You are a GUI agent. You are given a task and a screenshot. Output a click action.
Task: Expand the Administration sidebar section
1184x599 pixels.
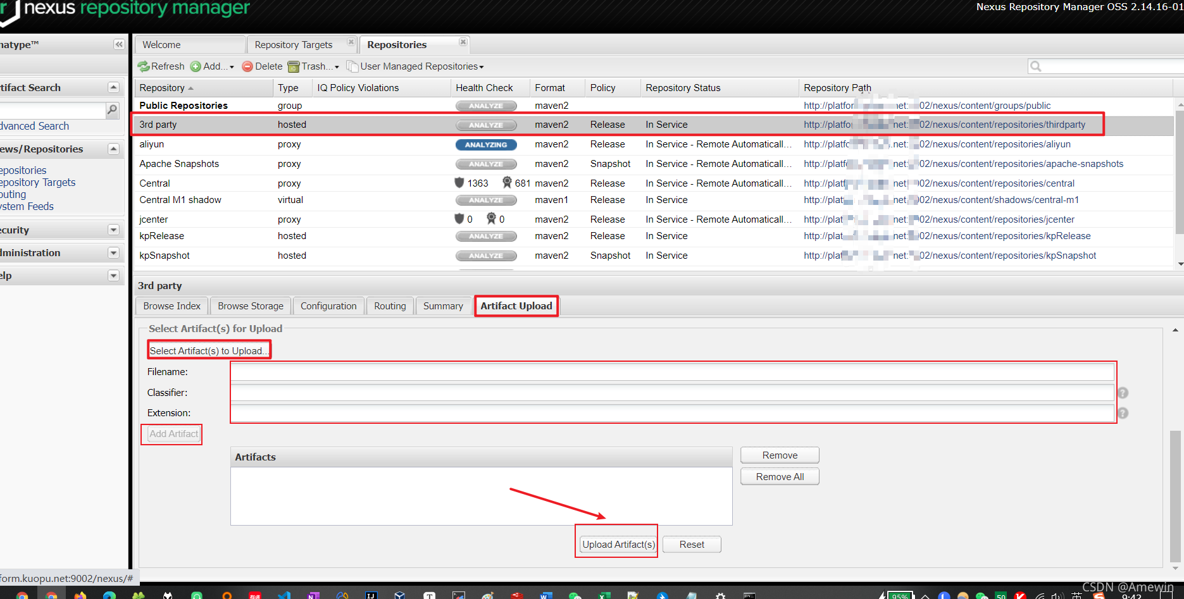coord(113,252)
